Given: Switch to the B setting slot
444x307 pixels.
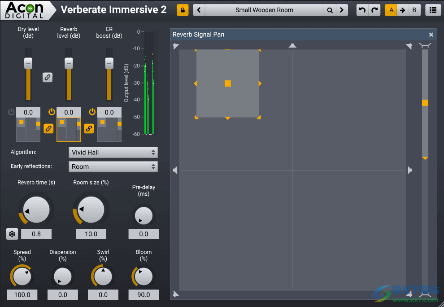Looking at the screenshot, I should (414, 9).
